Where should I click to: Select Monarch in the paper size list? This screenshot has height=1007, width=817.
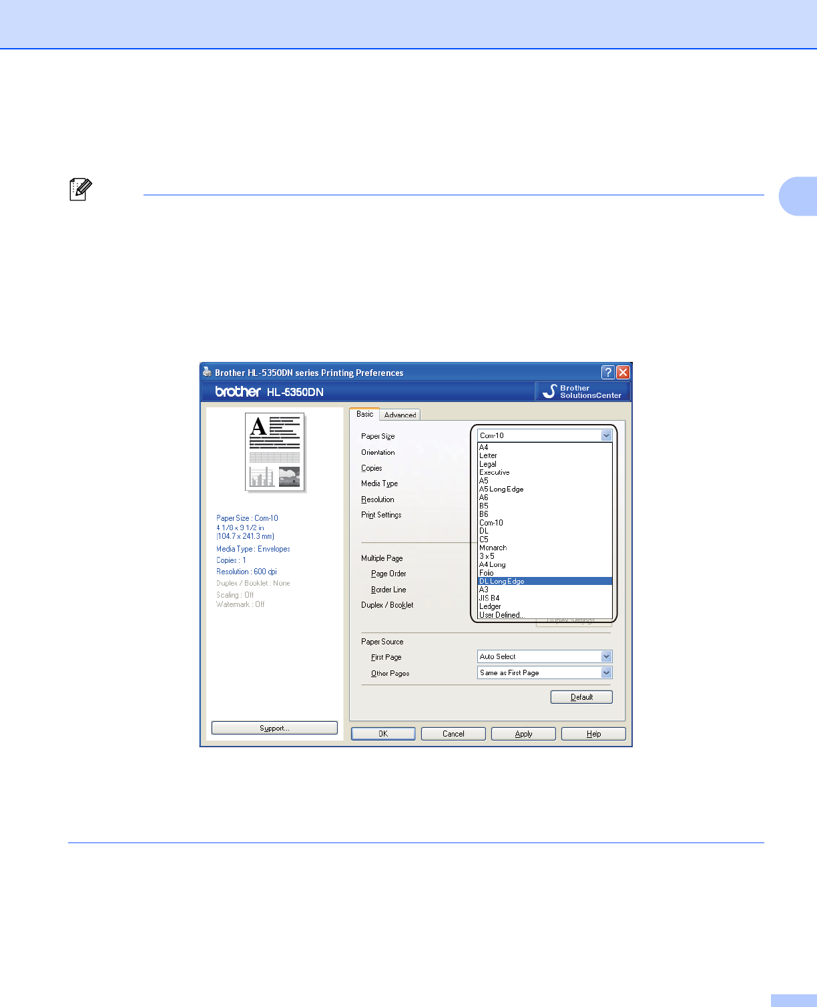545,548
